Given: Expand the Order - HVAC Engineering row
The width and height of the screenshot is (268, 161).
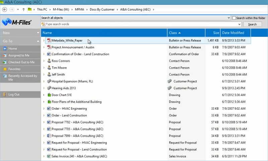Looking at the screenshot, I should 44,108.
